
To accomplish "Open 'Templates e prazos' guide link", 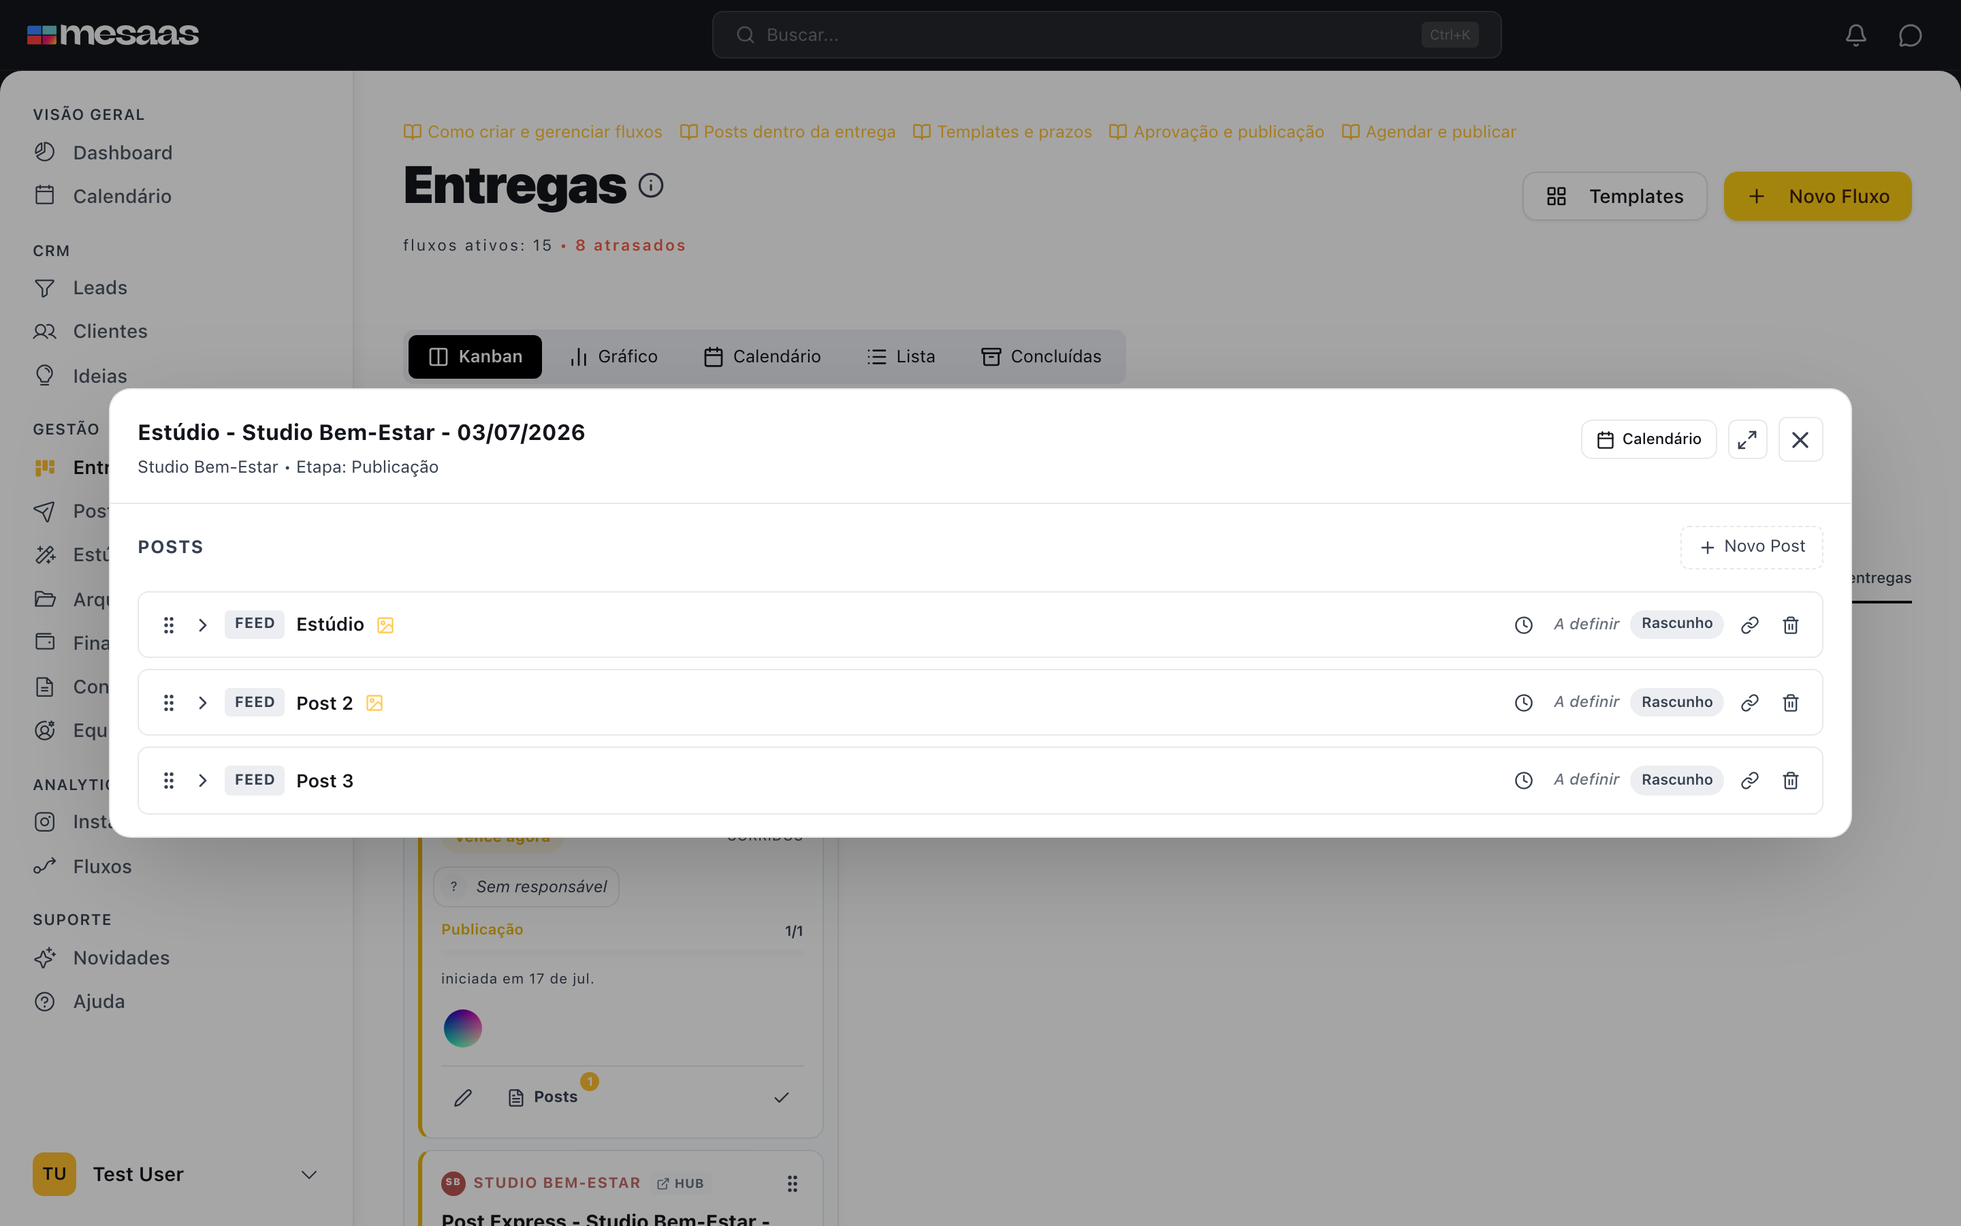I will (1002, 131).
